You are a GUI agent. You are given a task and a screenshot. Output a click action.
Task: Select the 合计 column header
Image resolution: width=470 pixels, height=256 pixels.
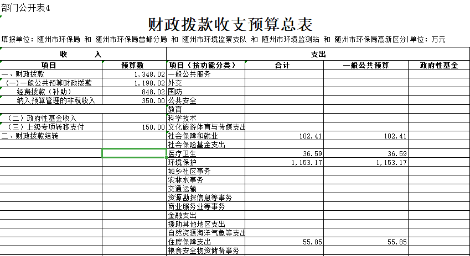coord(282,65)
